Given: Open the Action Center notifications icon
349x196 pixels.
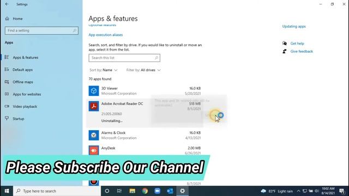Looking at the screenshot, I should pyautogui.click(x=342, y=191).
